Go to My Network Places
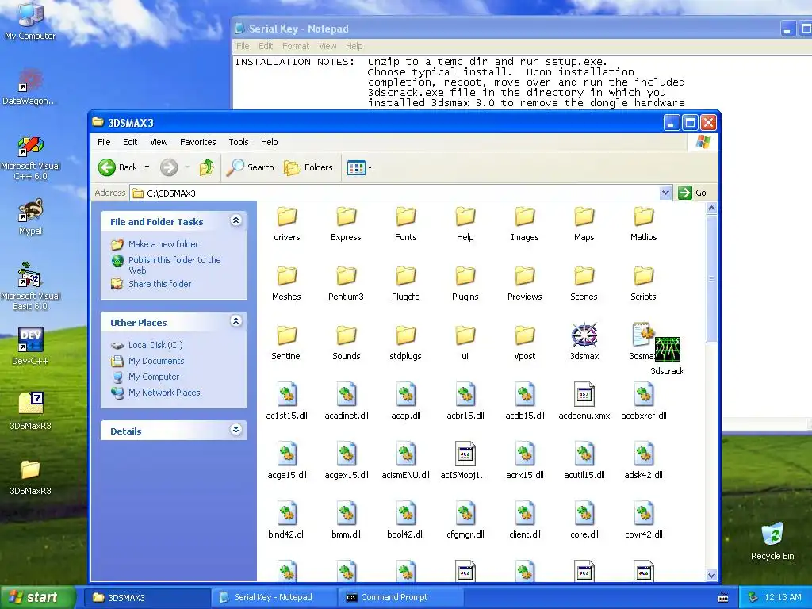 coord(163,393)
